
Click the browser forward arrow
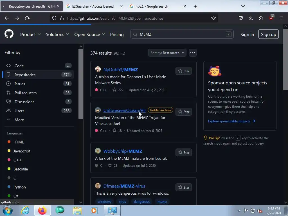click(x=17, y=18)
